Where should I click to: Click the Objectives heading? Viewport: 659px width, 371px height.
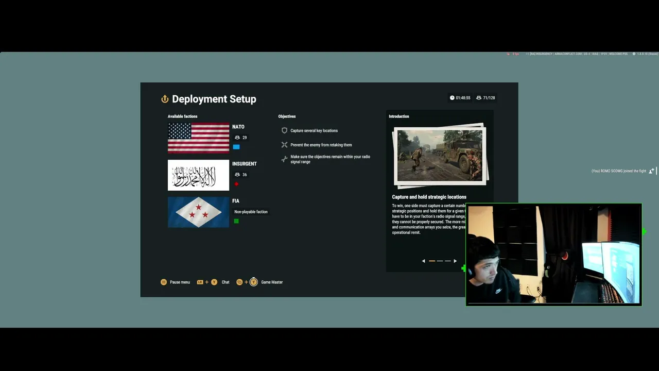[287, 116]
